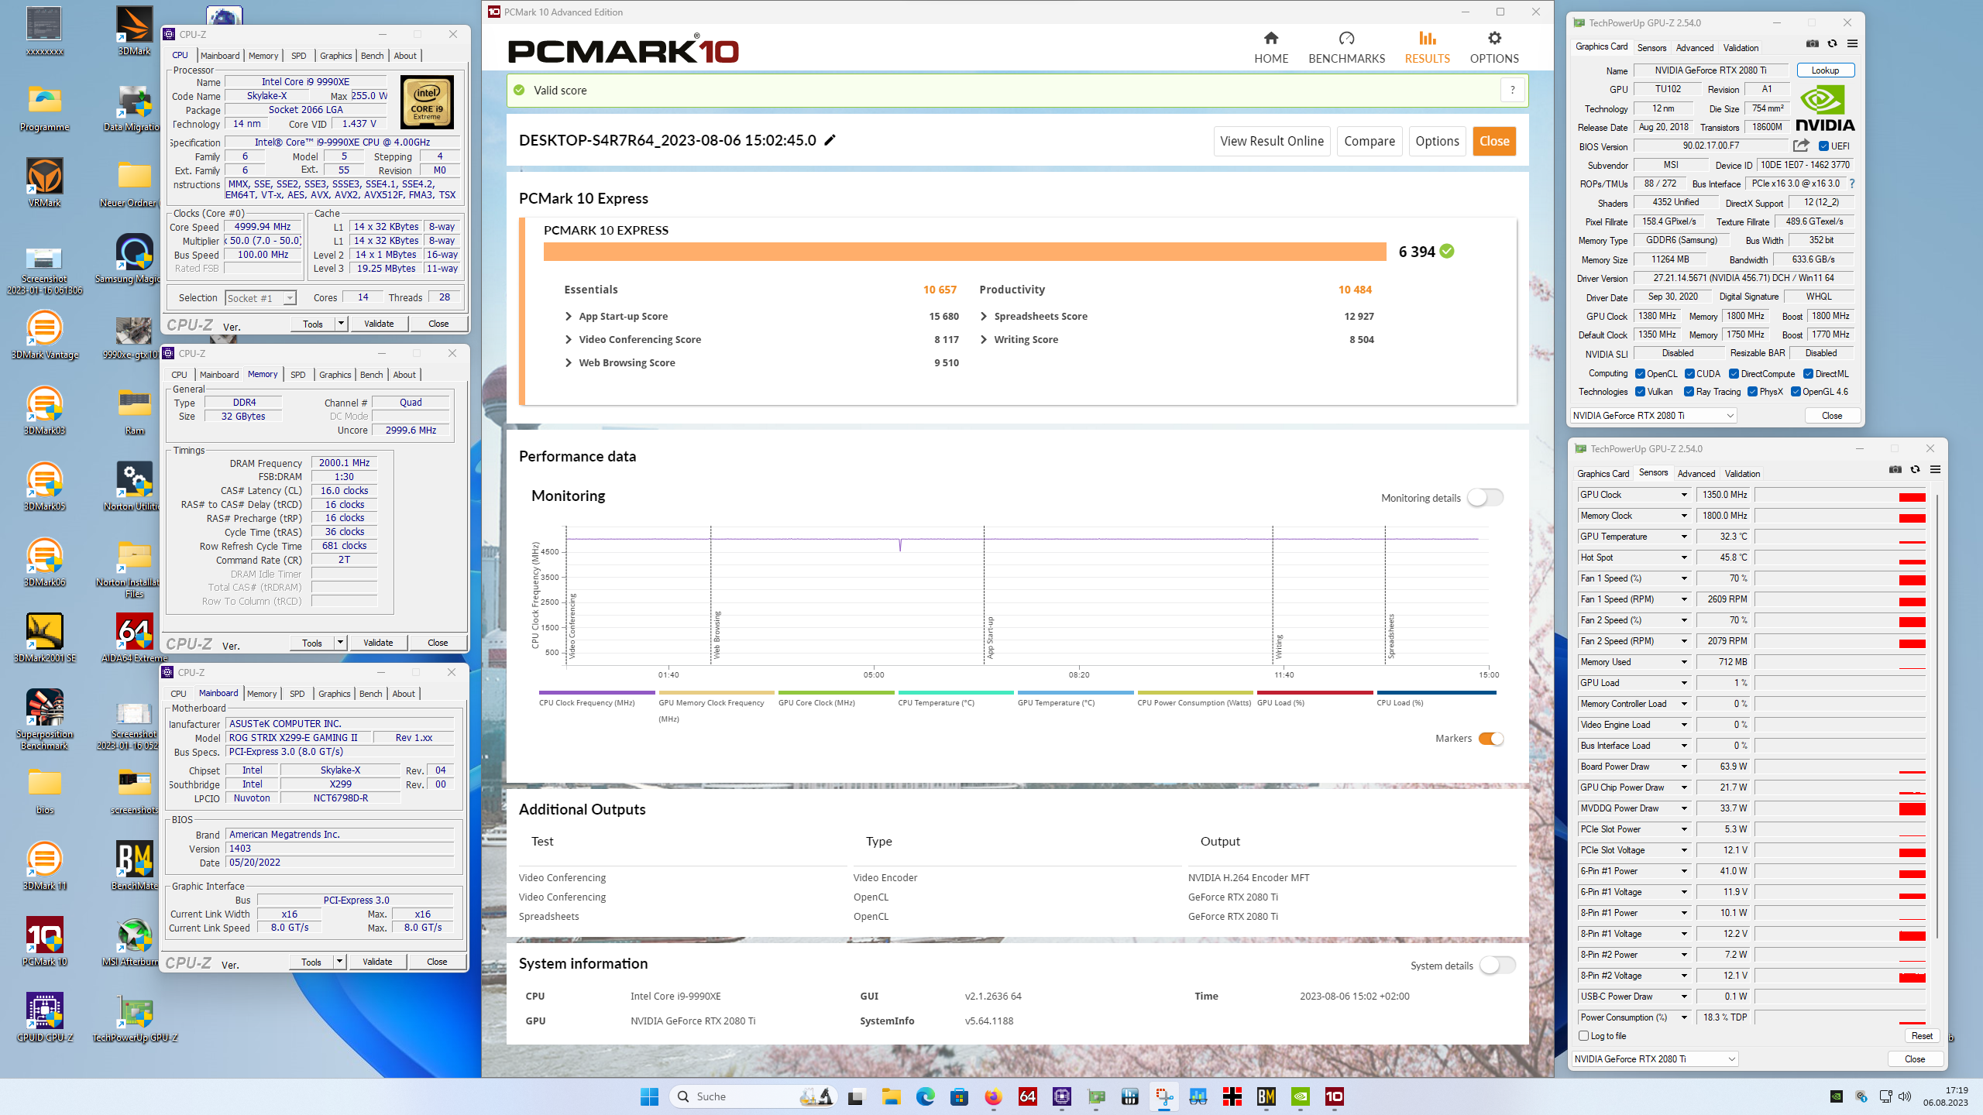This screenshot has height=1115, width=1983.
Task: Select the Results tab in PCMark 10
Action: pyautogui.click(x=1427, y=47)
